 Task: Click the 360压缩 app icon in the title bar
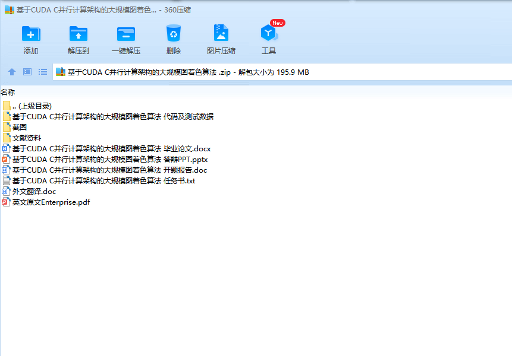[9, 9]
